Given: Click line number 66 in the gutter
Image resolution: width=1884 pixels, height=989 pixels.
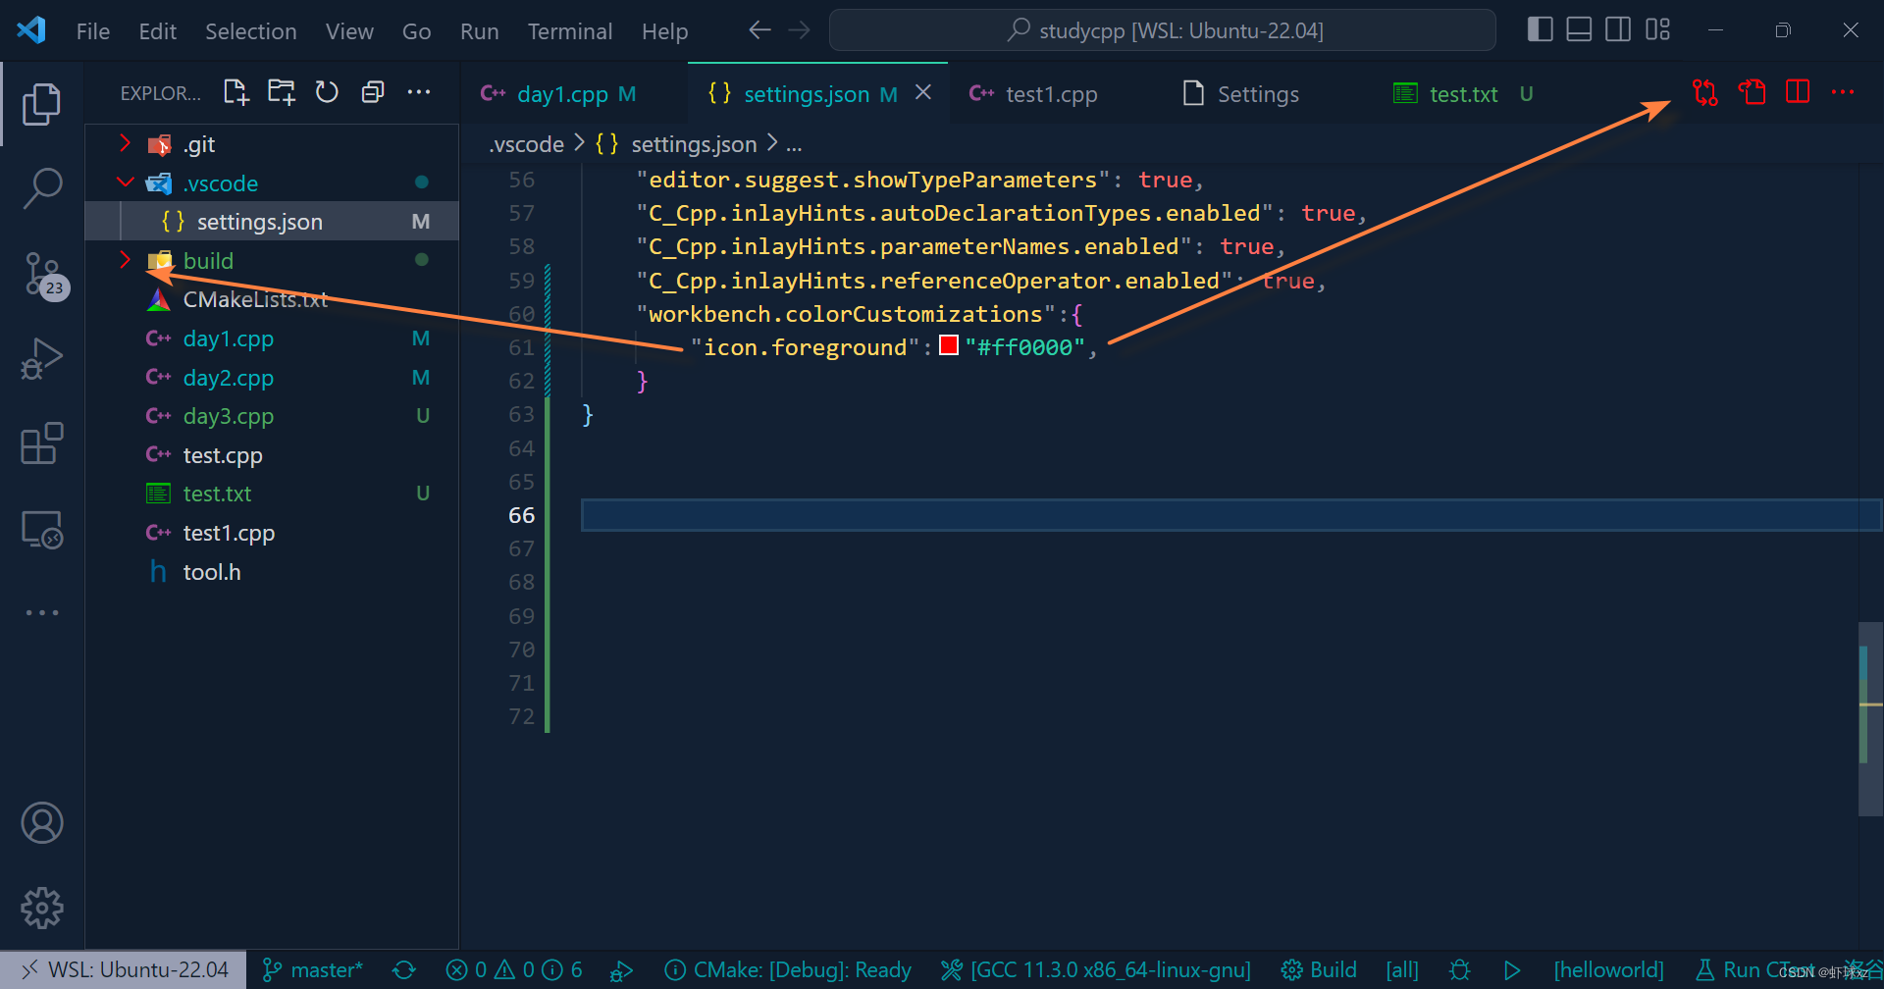Looking at the screenshot, I should [x=521, y=515].
